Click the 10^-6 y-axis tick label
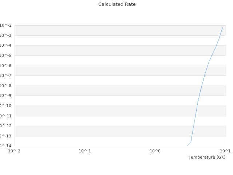Screen dimensions: 233x175 click(5, 66)
